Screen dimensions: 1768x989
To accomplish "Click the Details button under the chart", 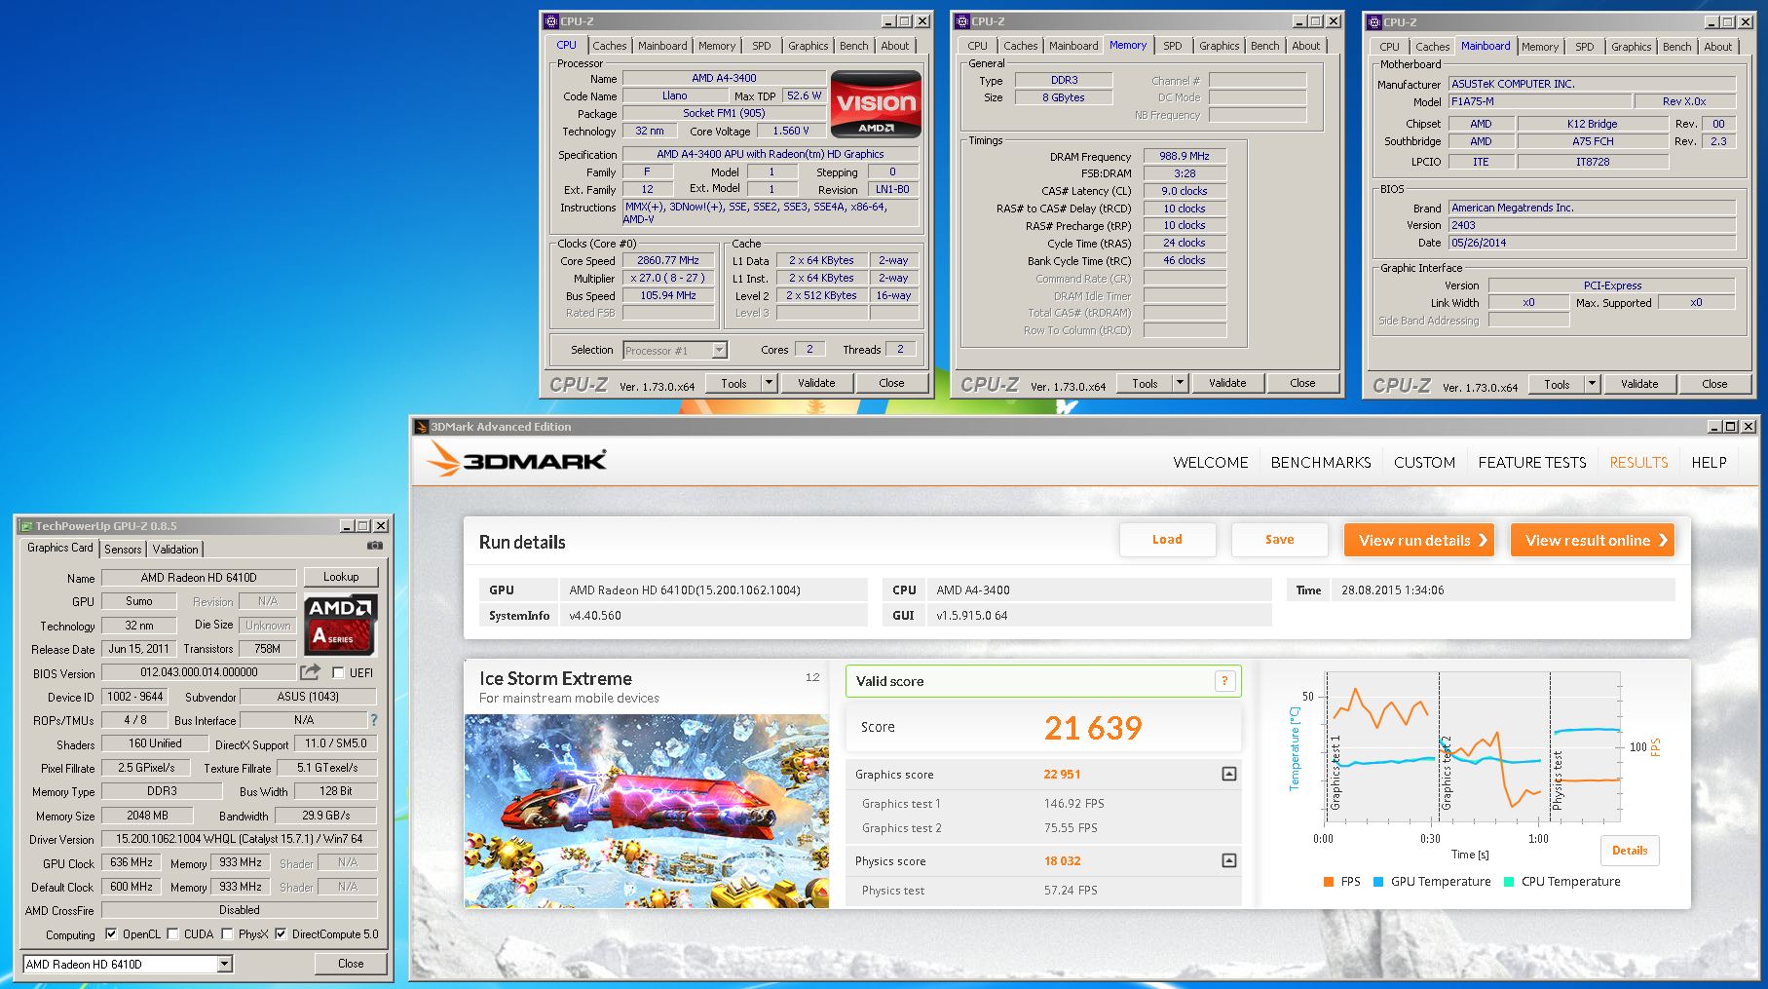I will coord(1630,851).
